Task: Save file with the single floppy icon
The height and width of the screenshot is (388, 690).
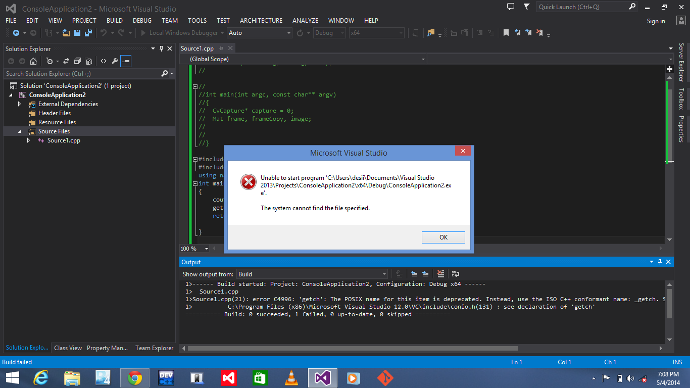Action: pos(77,33)
